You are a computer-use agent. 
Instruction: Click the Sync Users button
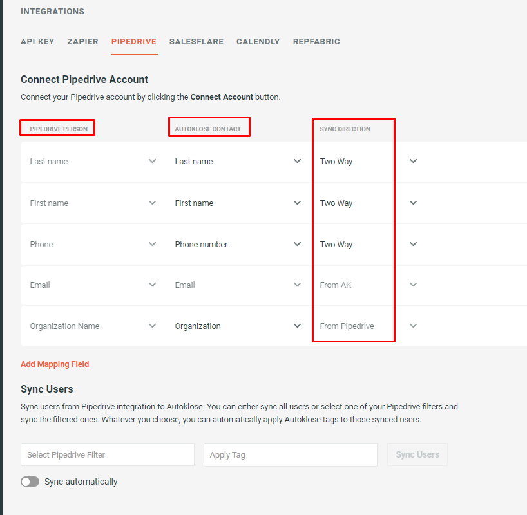point(417,454)
